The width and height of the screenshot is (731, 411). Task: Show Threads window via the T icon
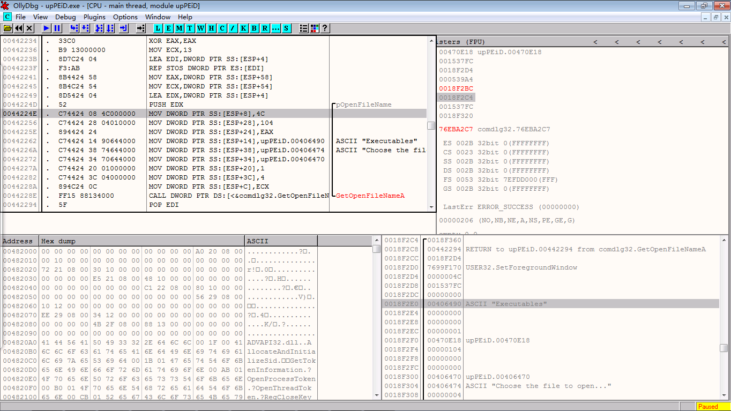(190, 28)
